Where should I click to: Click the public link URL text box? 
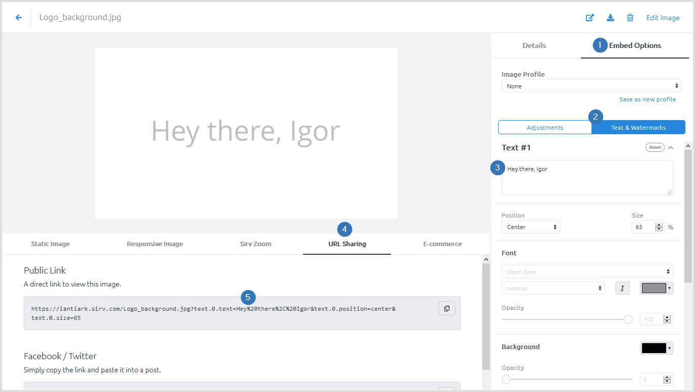coord(242,313)
